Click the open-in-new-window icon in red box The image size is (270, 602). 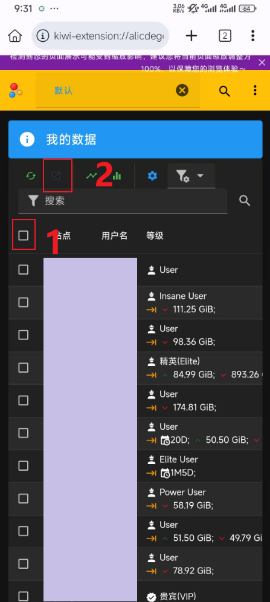(56, 176)
